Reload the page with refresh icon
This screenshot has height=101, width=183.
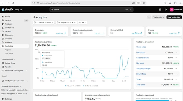tap(13, 3)
